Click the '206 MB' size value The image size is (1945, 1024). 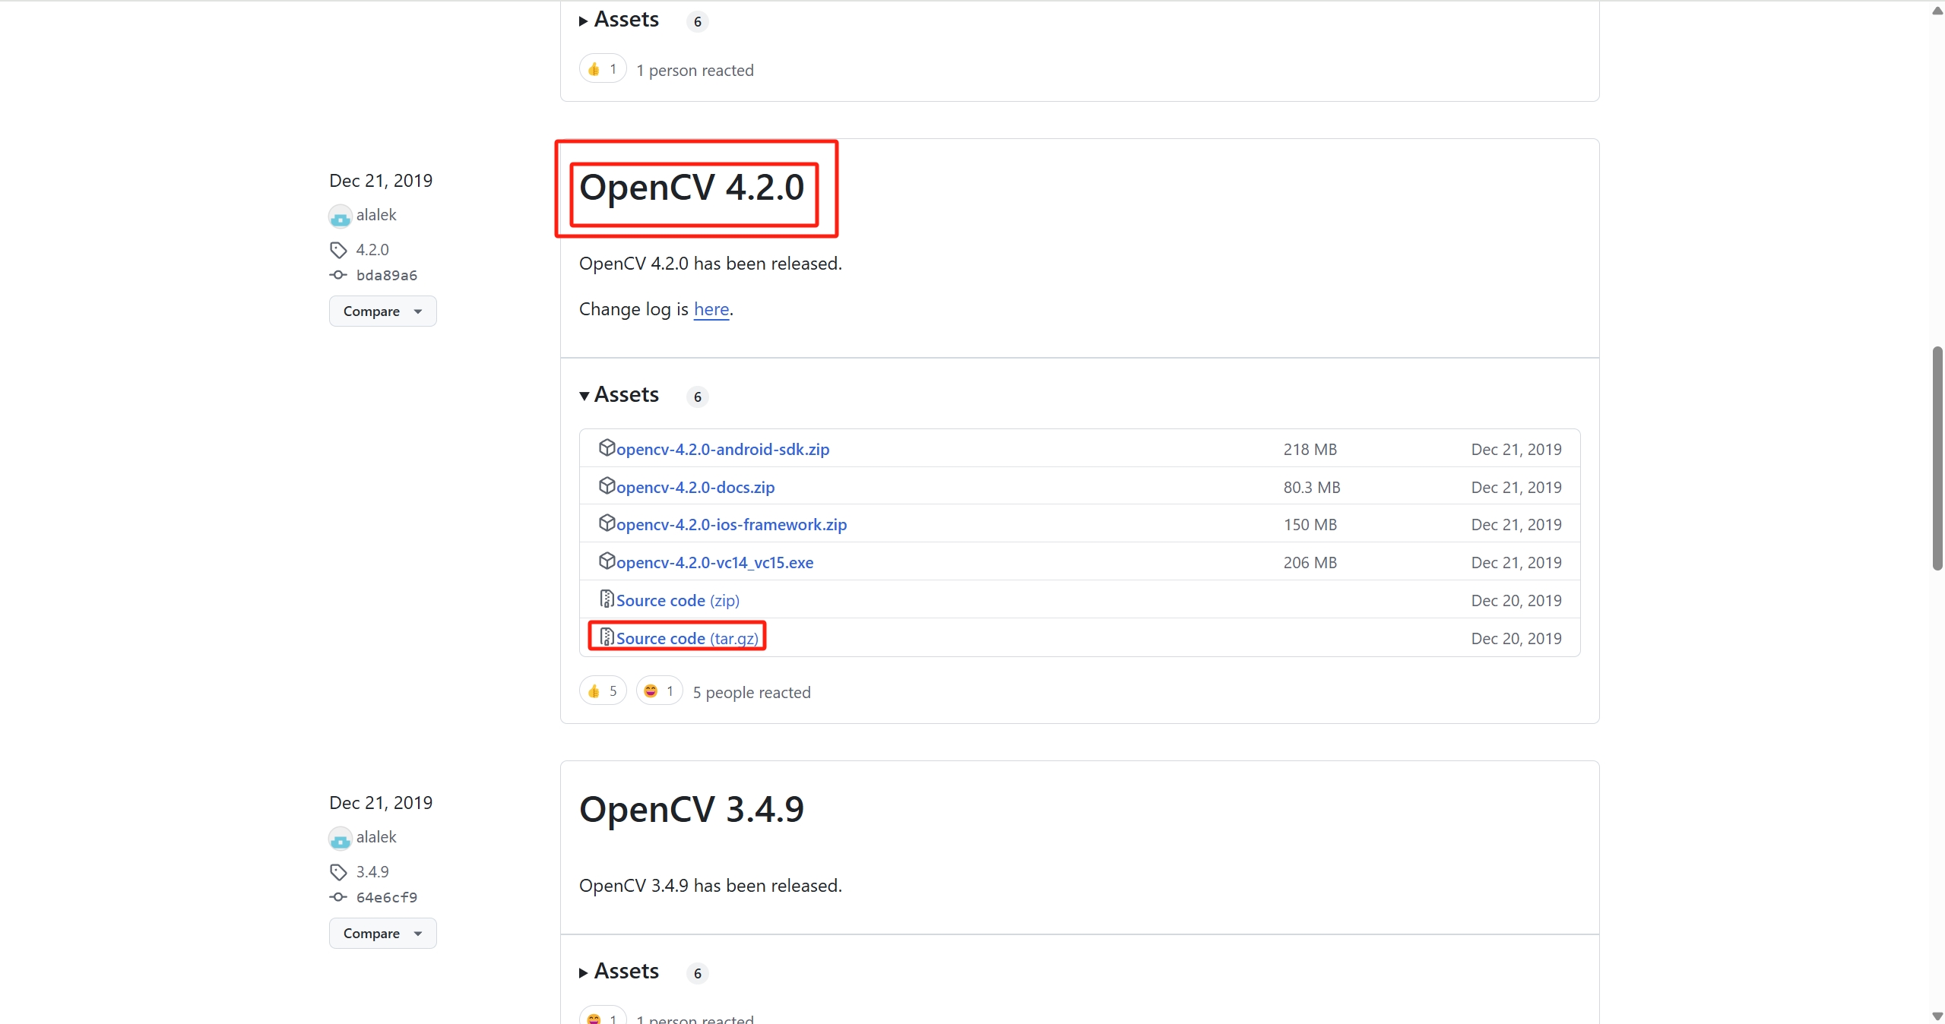[x=1310, y=563]
